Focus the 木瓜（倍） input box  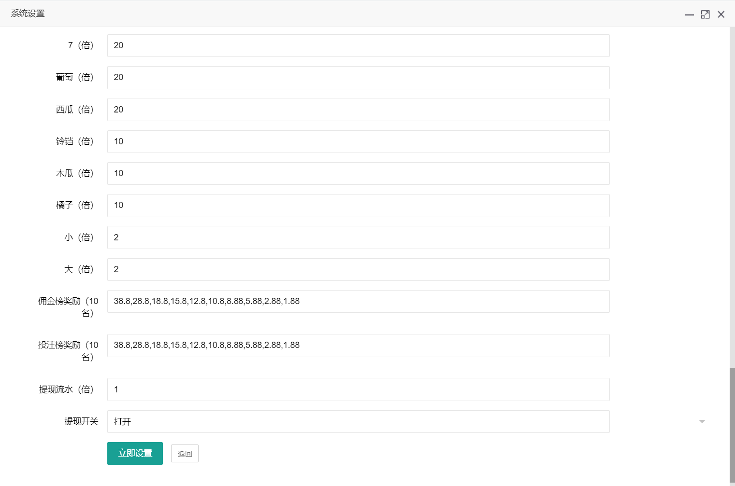click(x=358, y=173)
